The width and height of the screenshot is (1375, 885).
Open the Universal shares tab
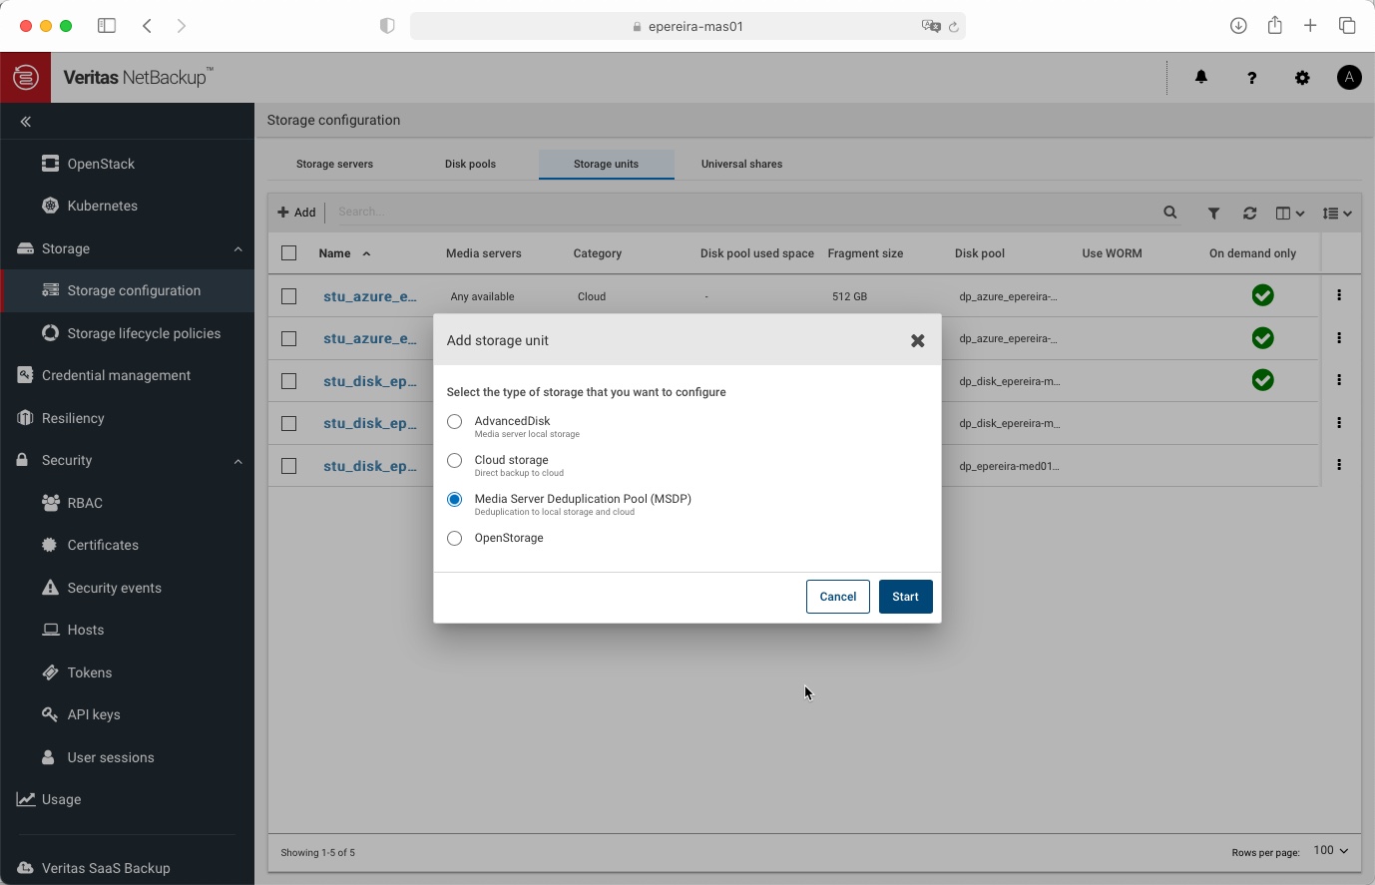741,164
